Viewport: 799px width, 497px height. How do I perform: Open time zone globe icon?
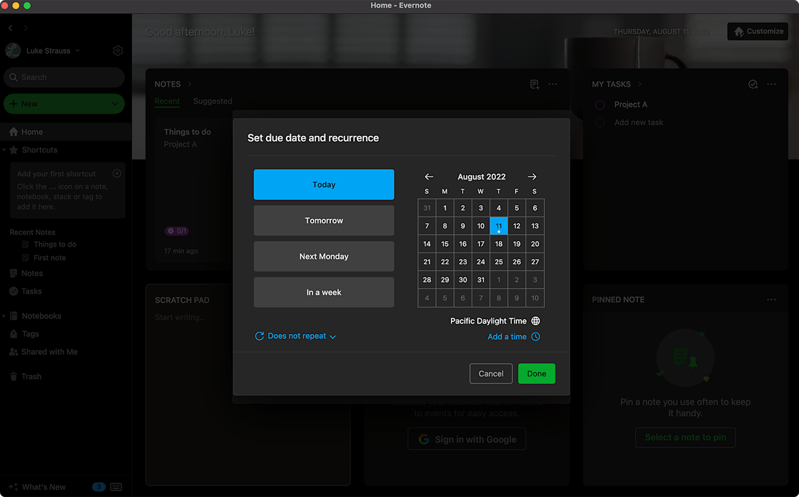point(536,321)
